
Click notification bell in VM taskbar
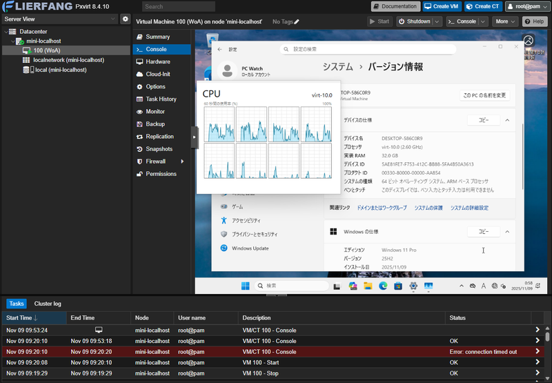(x=538, y=286)
